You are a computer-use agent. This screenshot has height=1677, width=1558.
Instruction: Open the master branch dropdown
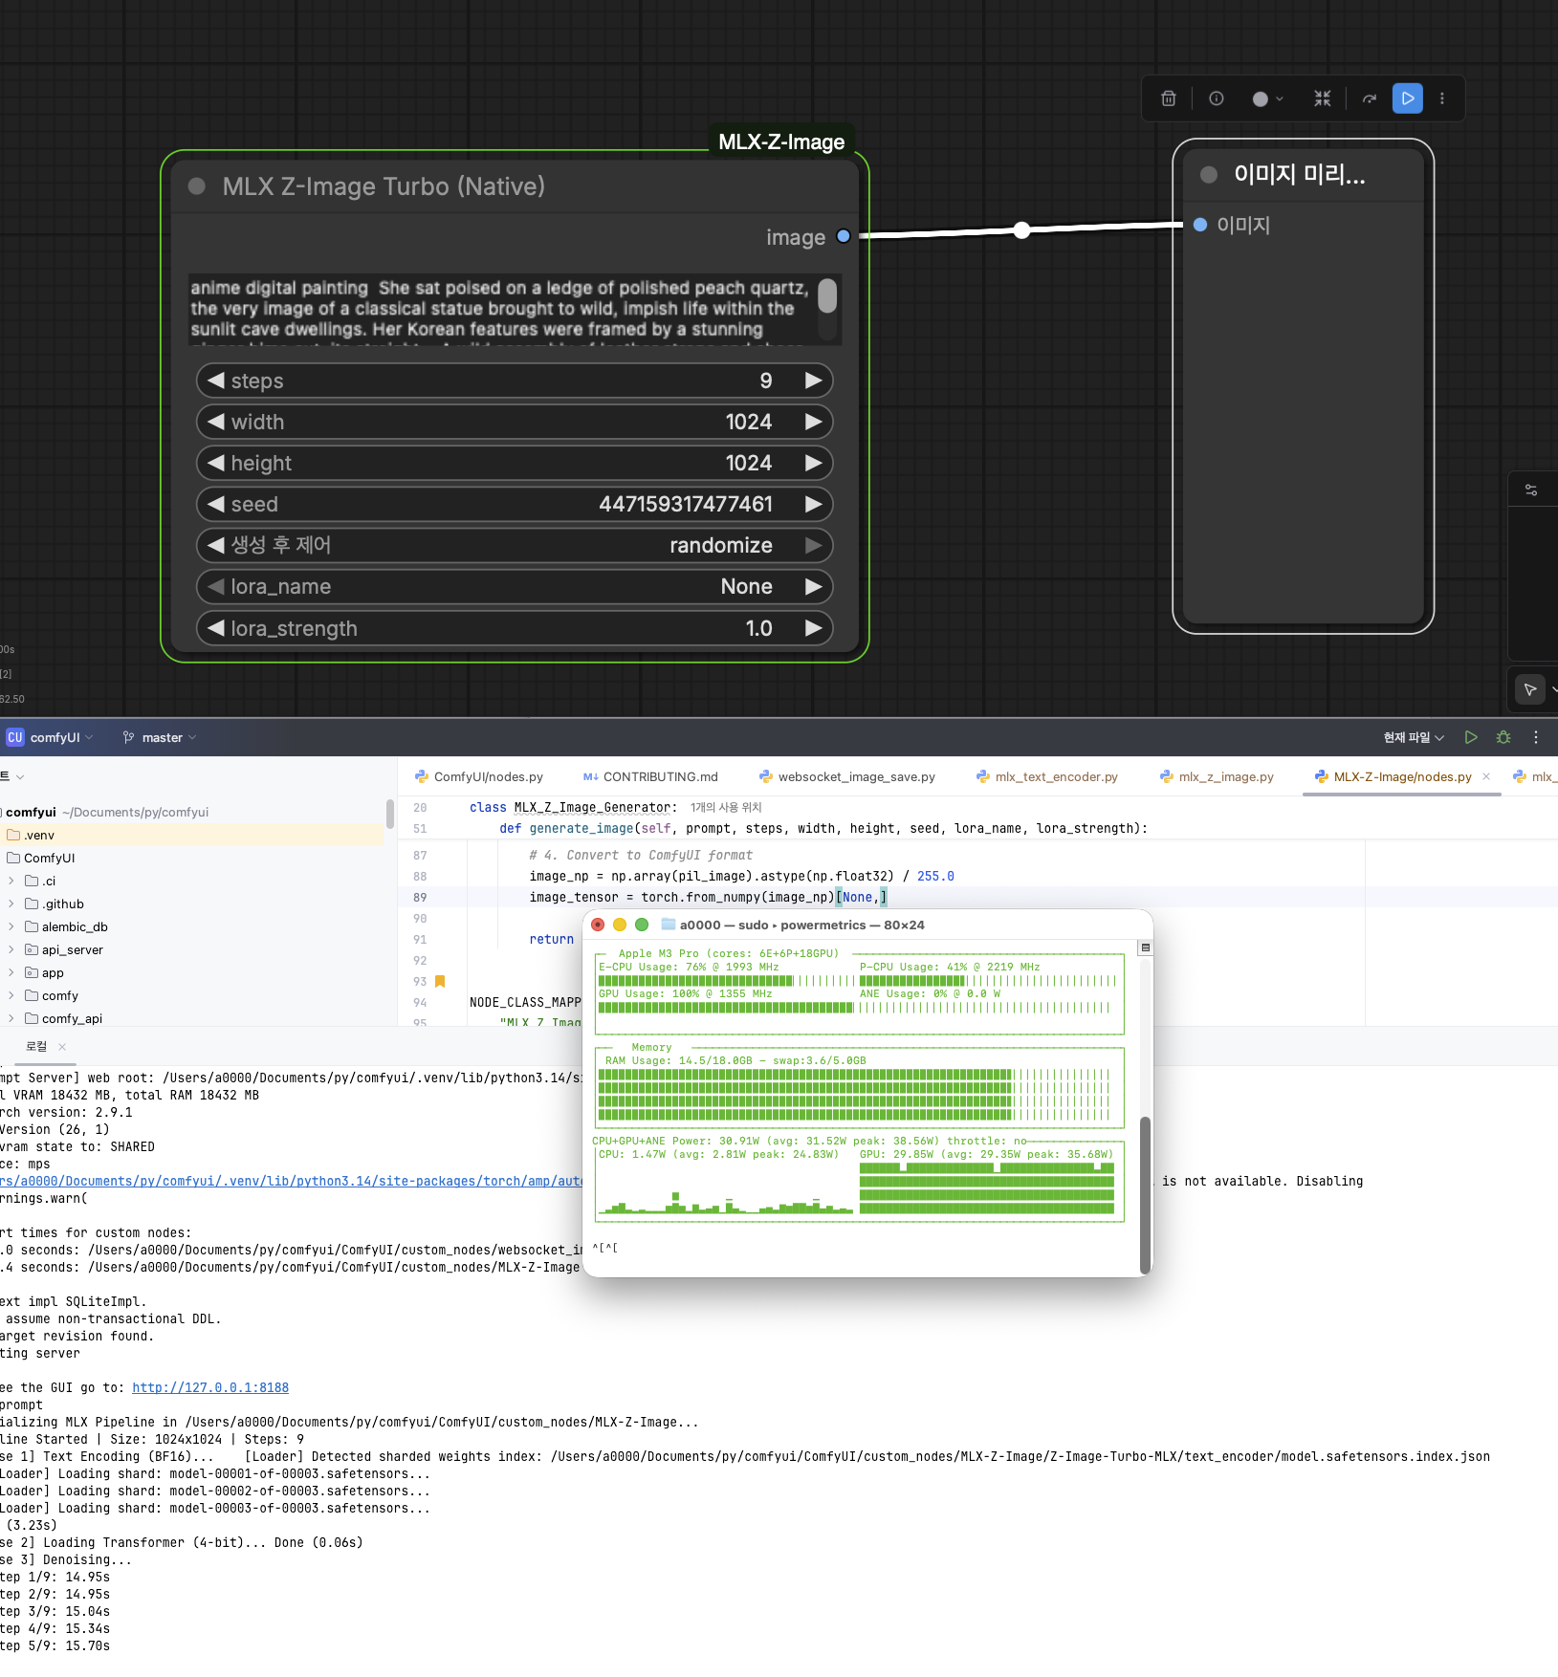(x=160, y=737)
